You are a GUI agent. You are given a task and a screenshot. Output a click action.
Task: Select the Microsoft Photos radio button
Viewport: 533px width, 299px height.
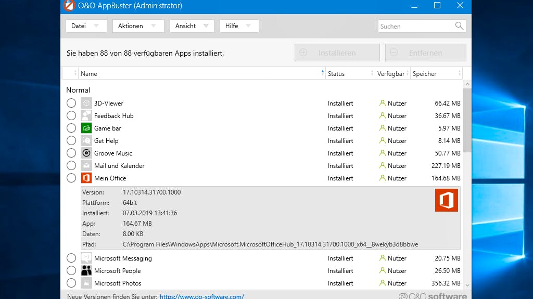point(71,283)
